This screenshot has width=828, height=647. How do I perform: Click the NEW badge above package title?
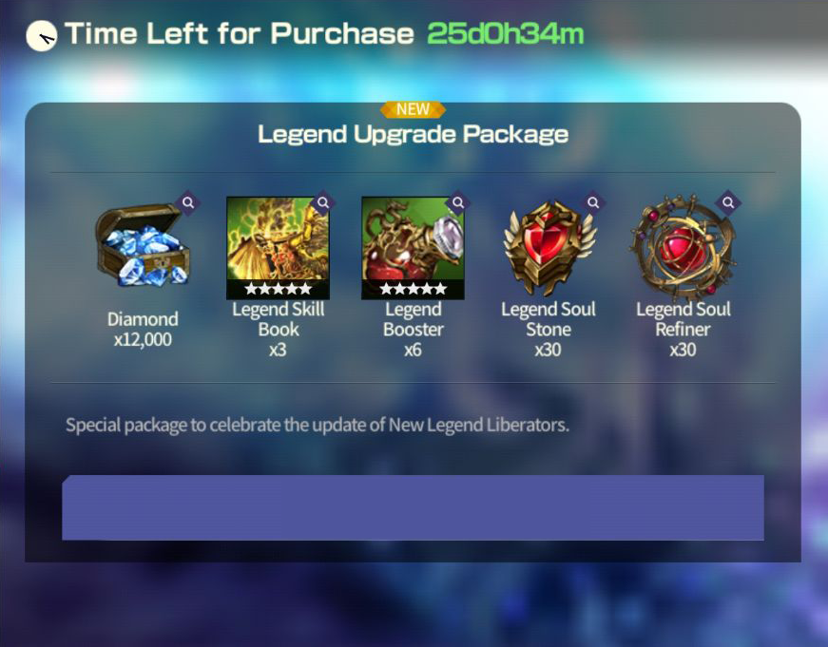click(413, 109)
